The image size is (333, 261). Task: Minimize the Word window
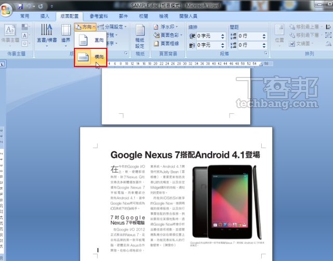pos(320,4)
